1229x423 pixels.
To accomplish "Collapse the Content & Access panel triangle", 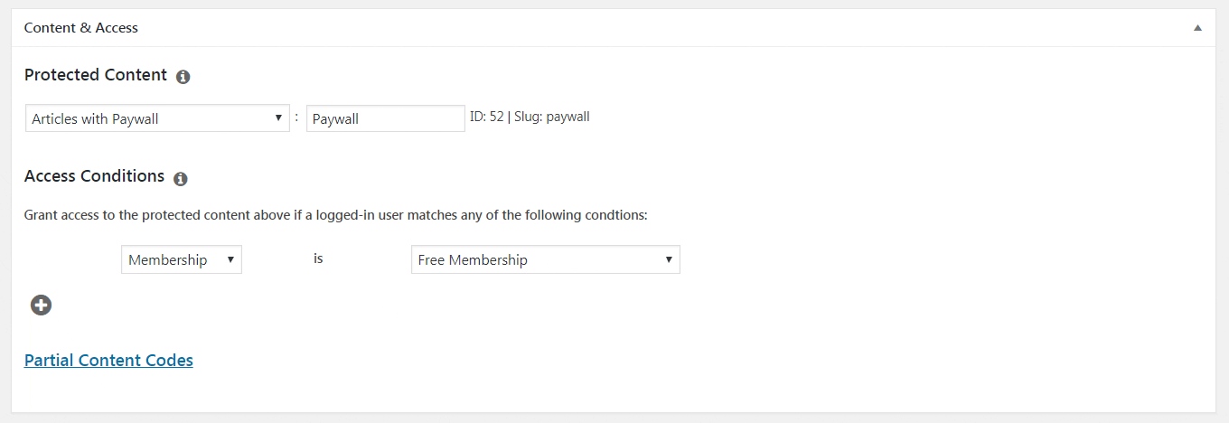I will tap(1197, 28).
